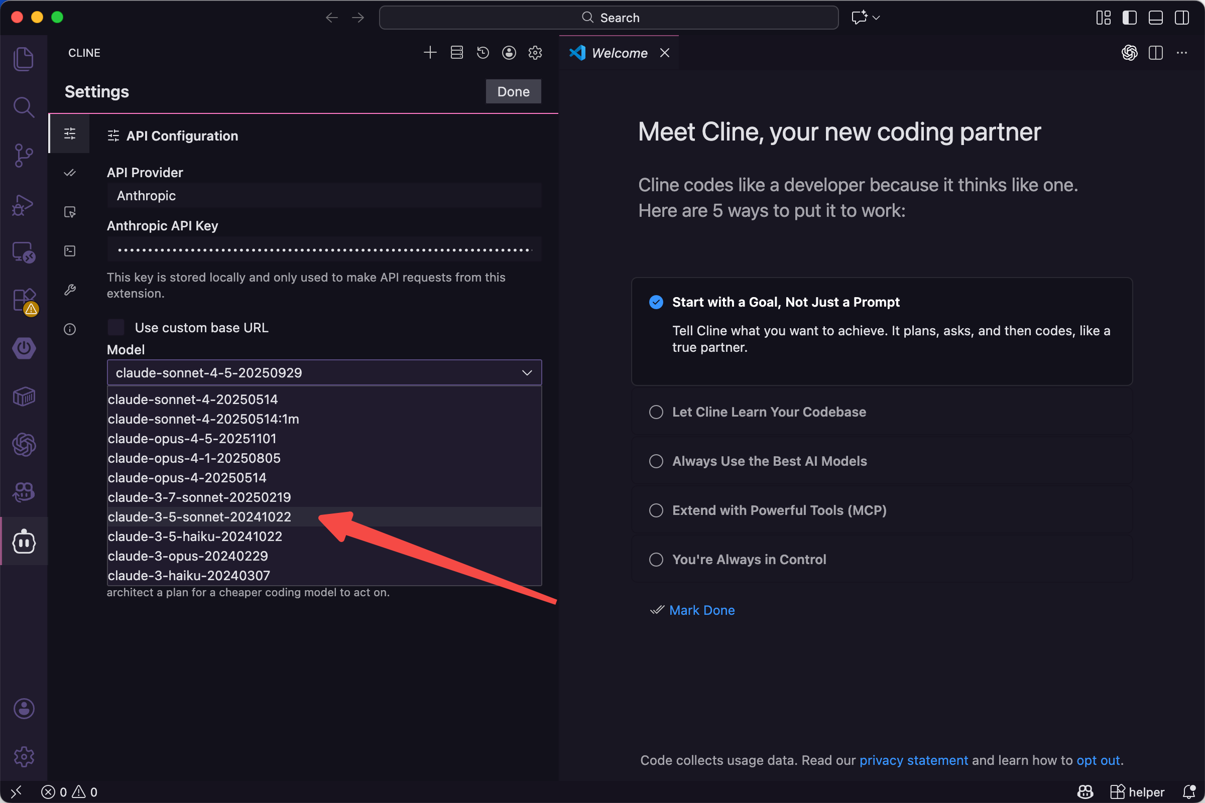Screen dimensions: 1205x803
Task: Select 'Start with a Goal' walkthrough step
Action: [881, 331]
